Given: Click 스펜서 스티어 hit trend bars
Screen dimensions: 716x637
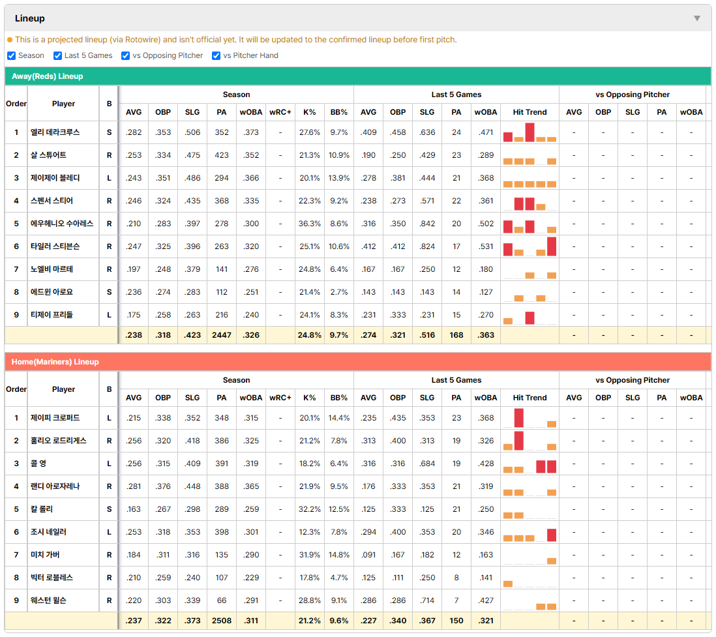Looking at the screenshot, I should (x=530, y=201).
